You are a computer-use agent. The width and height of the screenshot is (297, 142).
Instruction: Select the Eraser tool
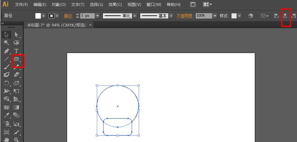[16, 75]
